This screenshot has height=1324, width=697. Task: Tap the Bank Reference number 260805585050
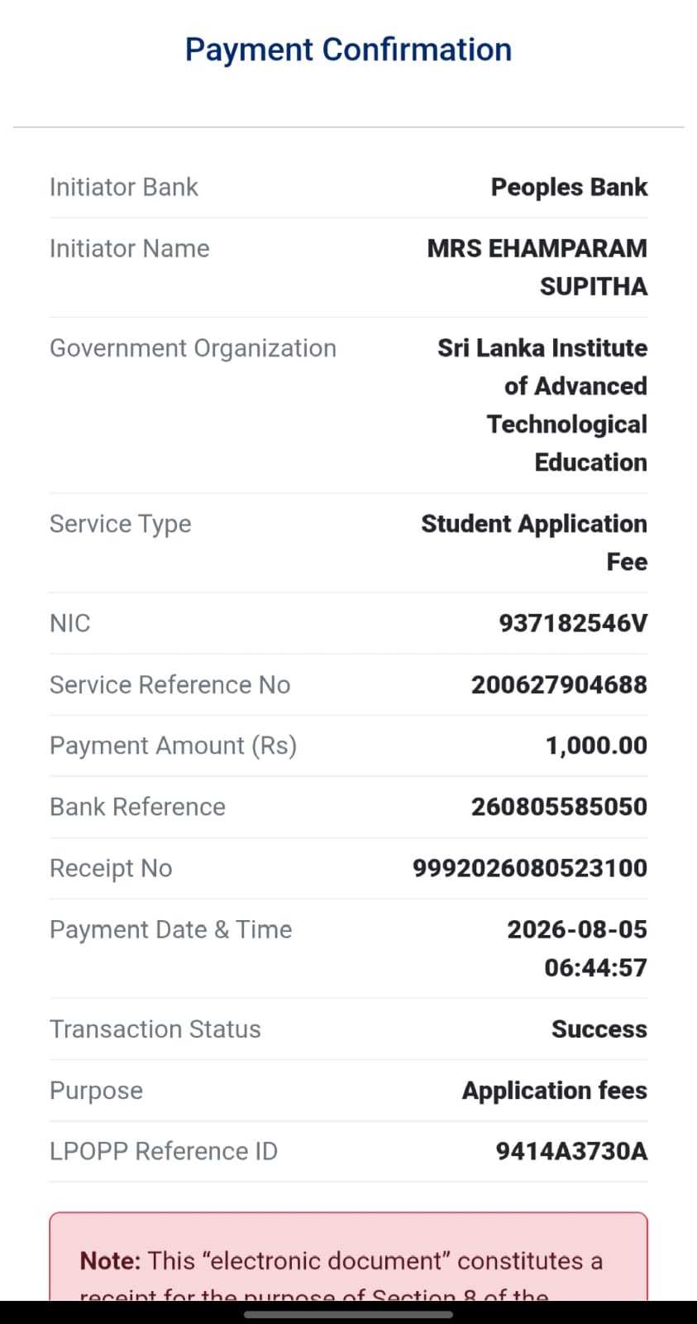coord(559,807)
